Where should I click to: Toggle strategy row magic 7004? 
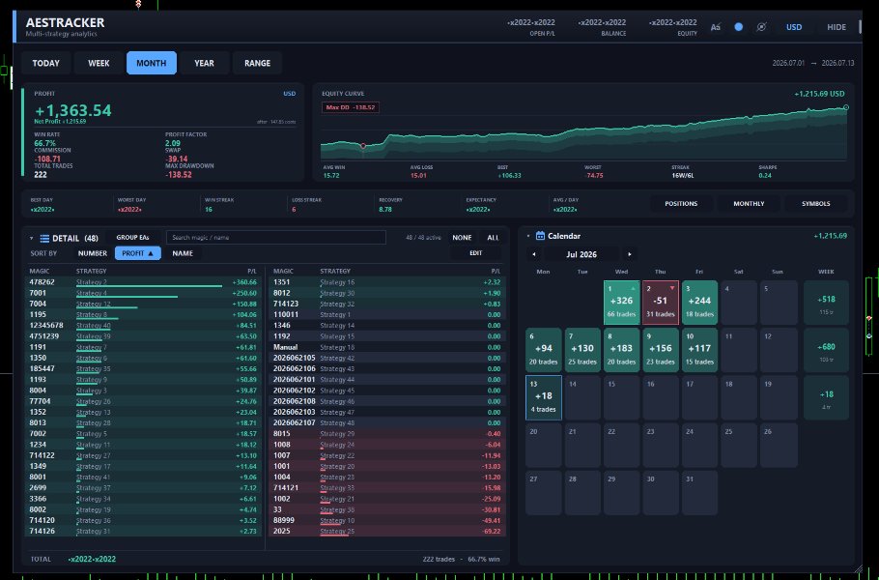(x=143, y=304)
